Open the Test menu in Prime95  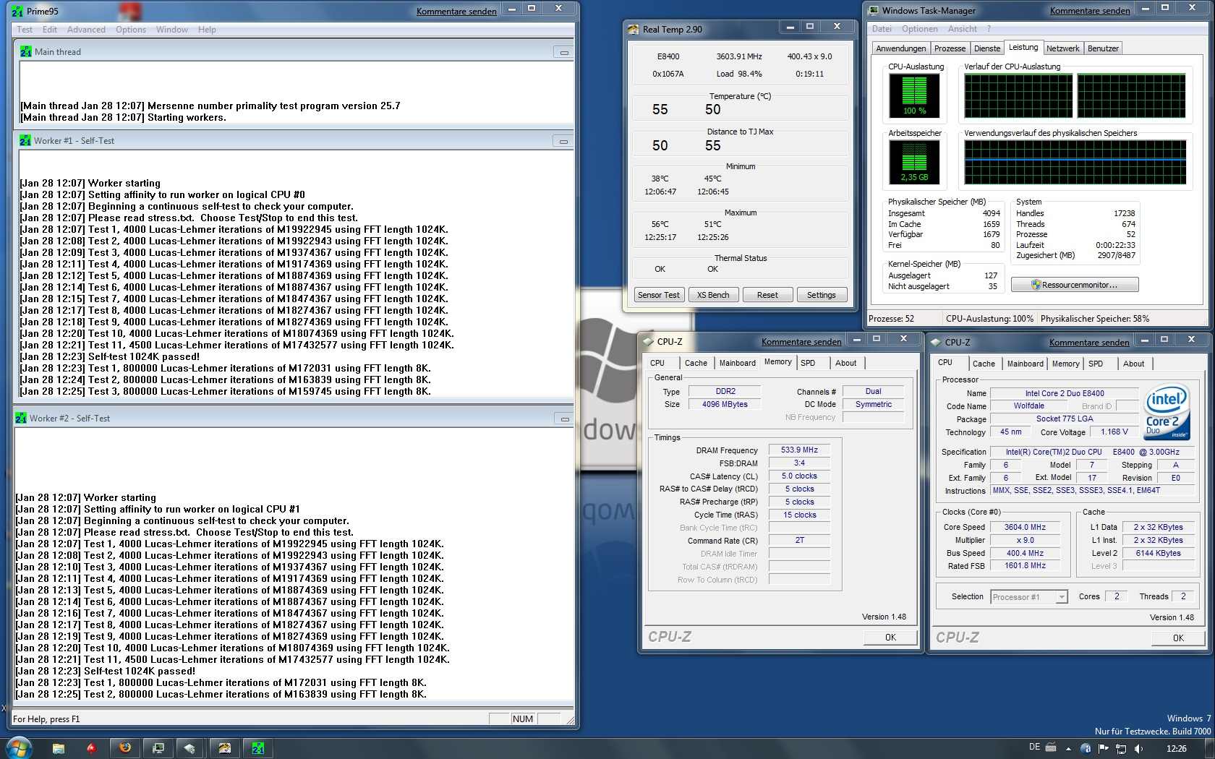point(25,30)
